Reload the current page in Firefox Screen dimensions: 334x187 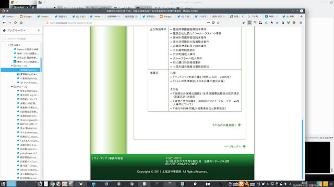15,23
